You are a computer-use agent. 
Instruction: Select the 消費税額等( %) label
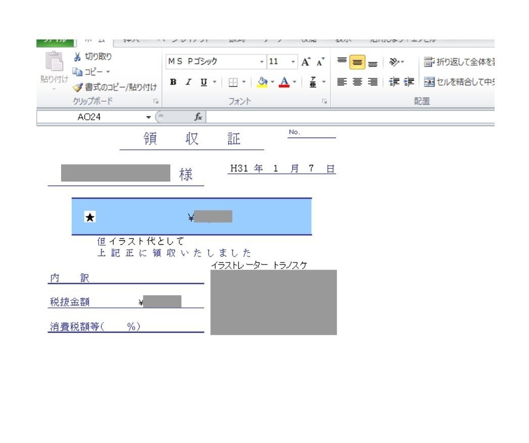pos(95,327)
